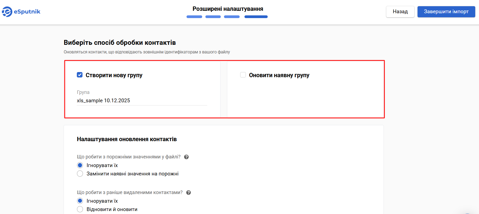Click the Завершити імпорт button

[446, 12]
